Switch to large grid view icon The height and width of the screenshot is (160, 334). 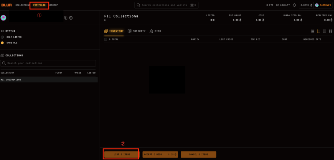coord(331,31)
